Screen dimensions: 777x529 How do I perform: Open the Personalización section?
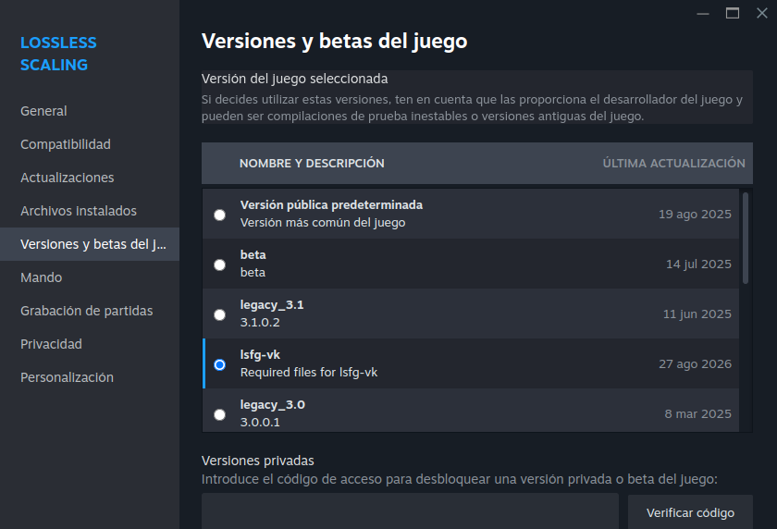(90, 377)
